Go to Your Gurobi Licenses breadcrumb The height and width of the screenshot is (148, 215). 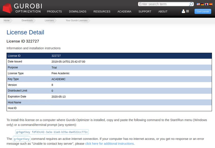point(76,21)
